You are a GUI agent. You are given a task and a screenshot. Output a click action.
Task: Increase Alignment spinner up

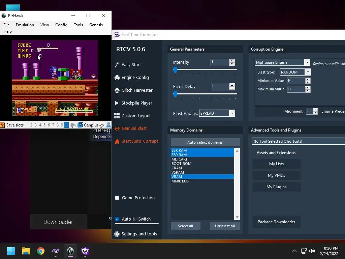click(315, 110)
